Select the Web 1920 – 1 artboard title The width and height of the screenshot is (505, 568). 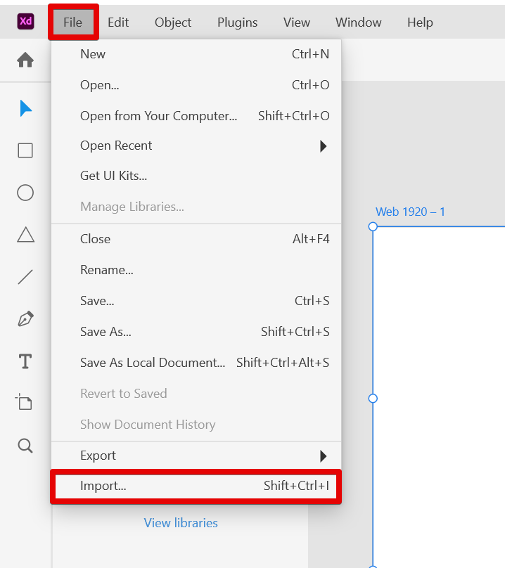(410, 212)
